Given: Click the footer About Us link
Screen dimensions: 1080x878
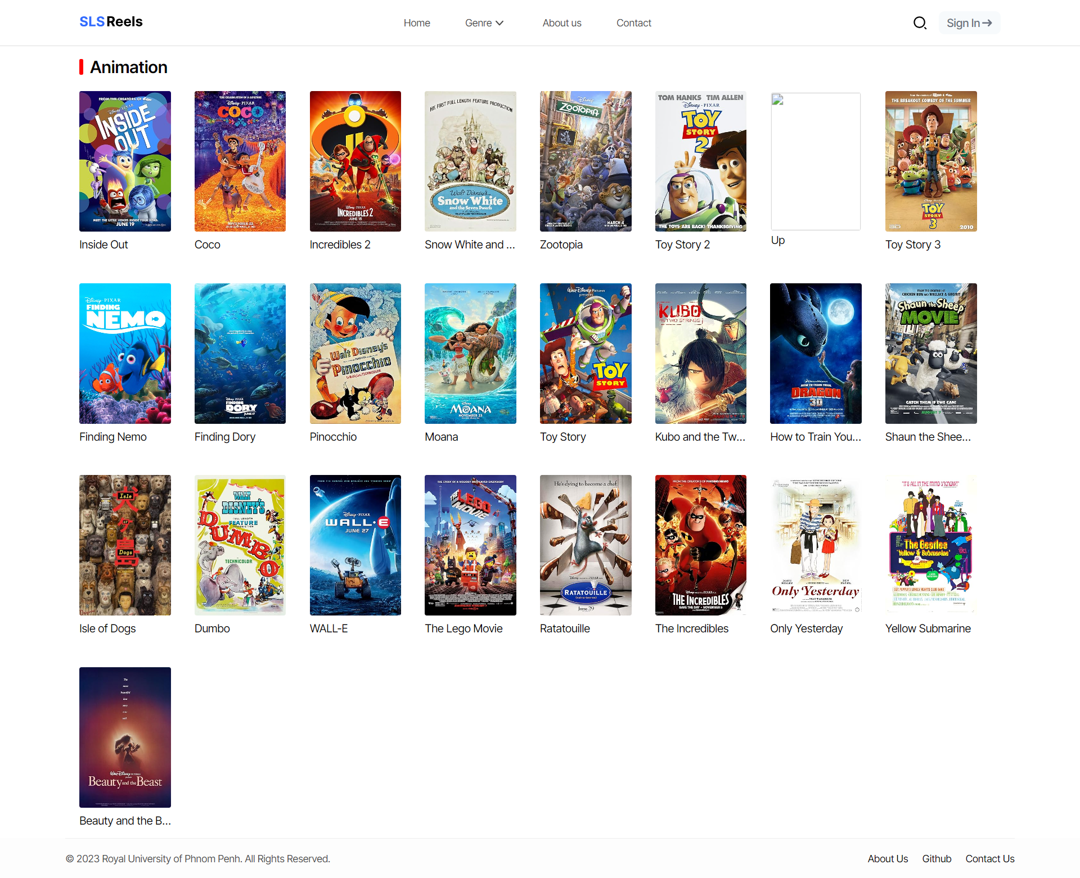Looking at the screenshot, I should 887,858.
